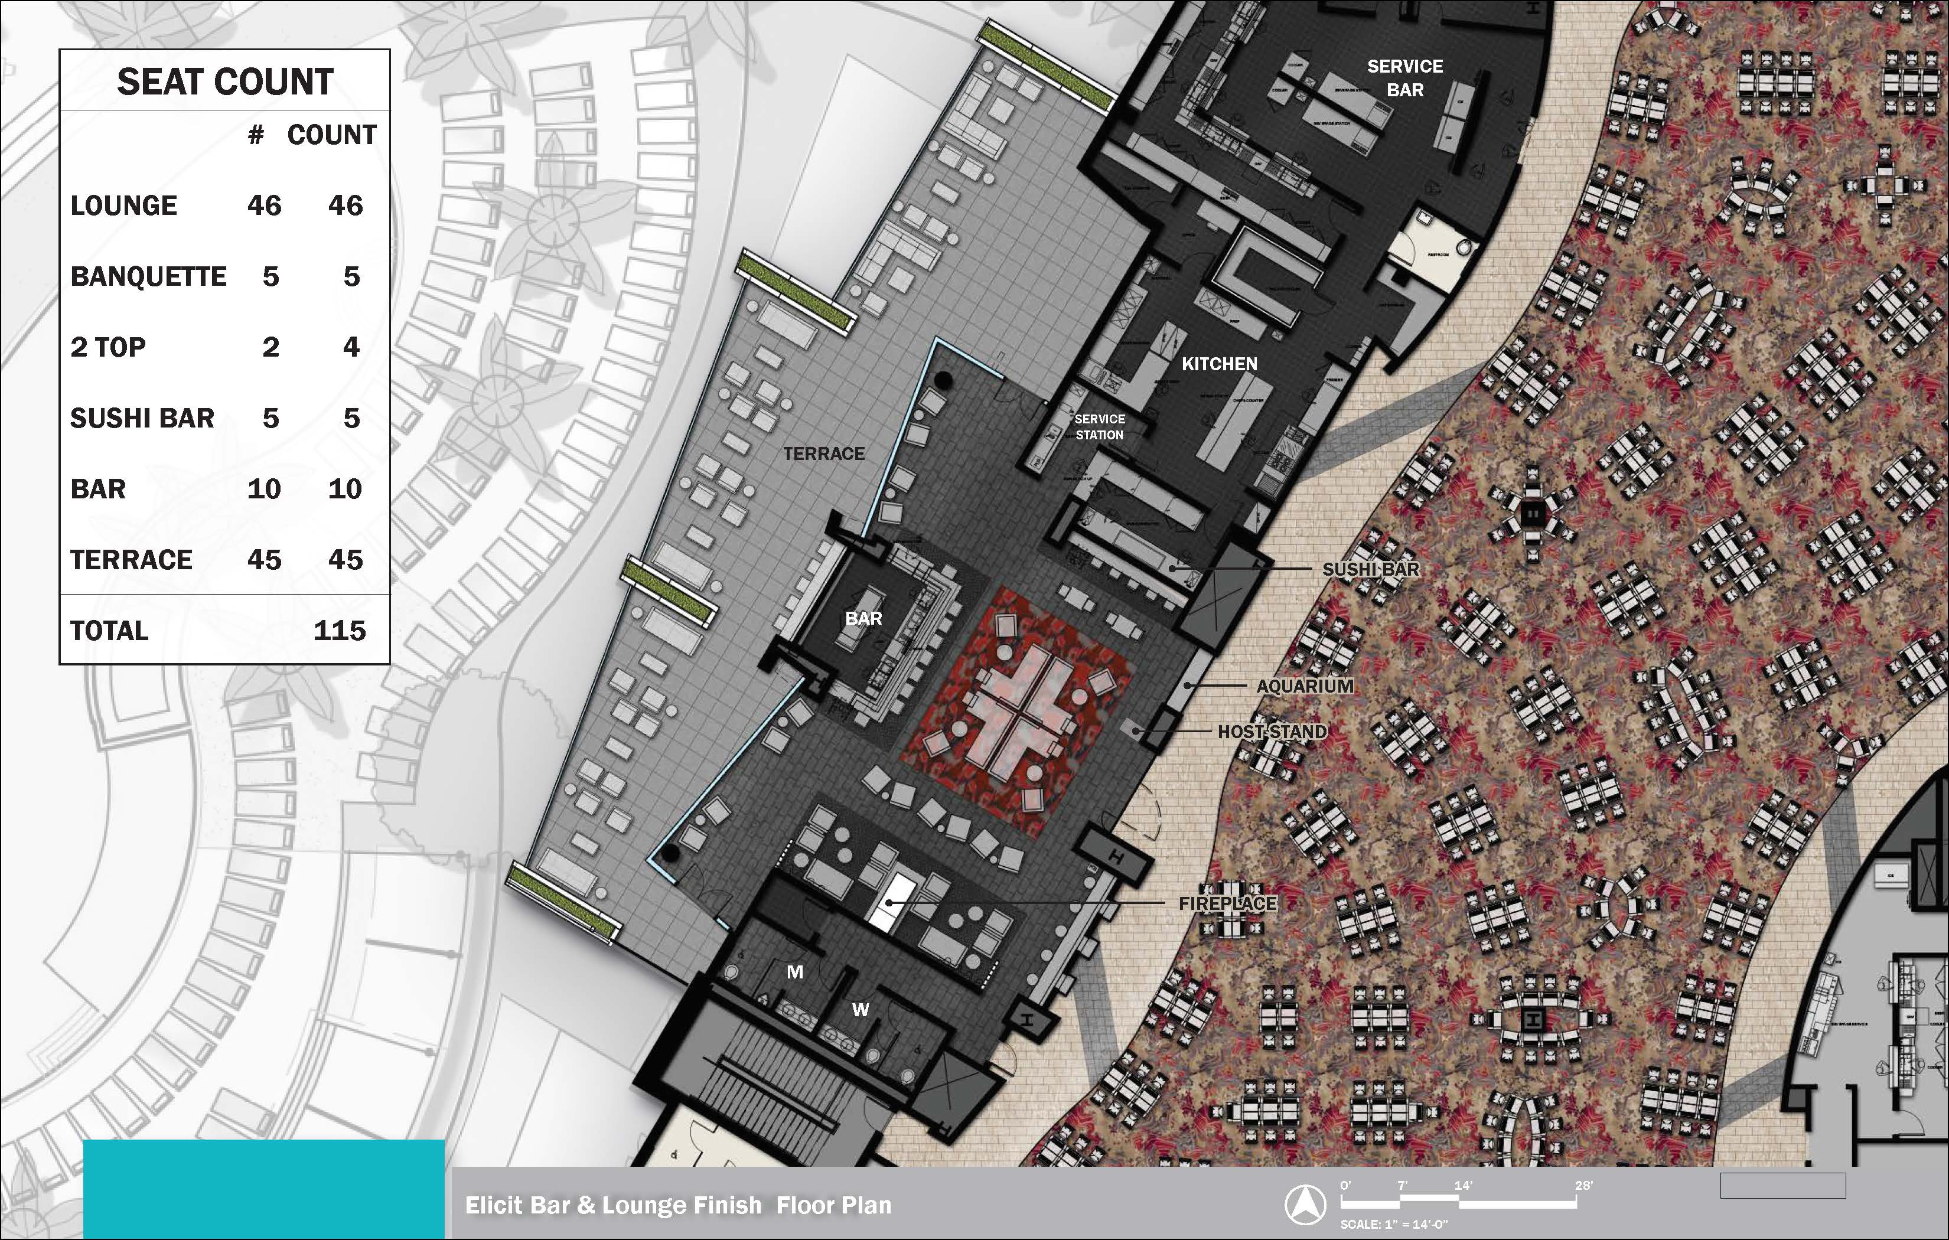The width and height of the screenshot is (1949, 1240).
Task: Click the teal color block
Action: (264, 1188)
